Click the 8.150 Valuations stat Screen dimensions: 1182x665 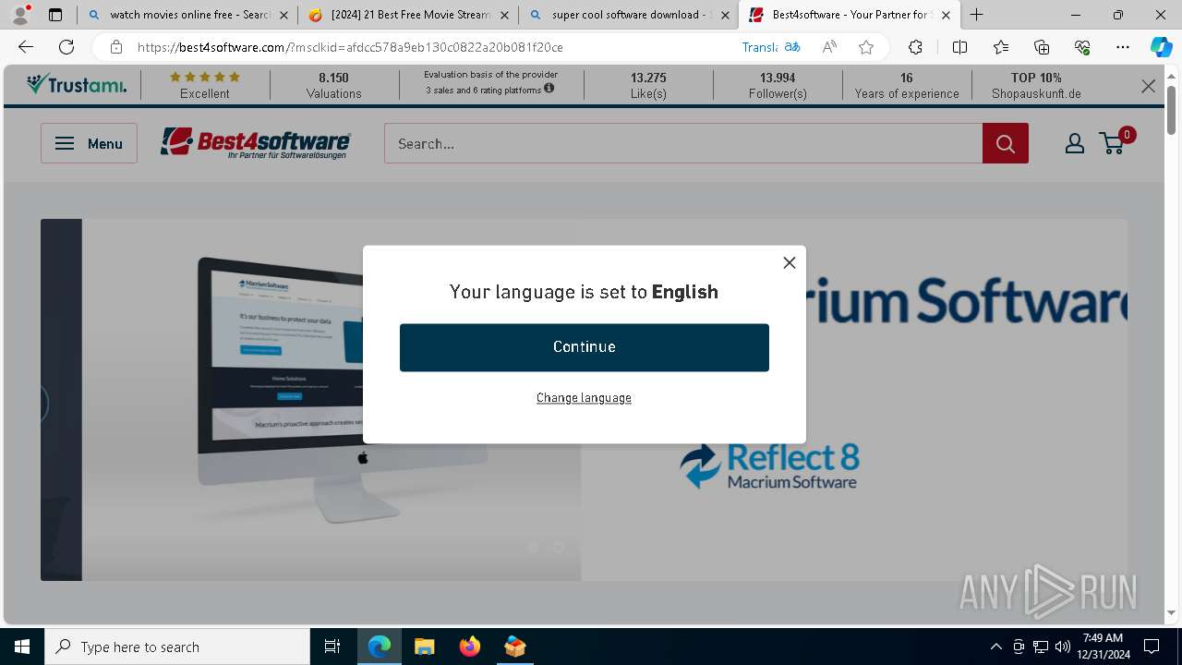pos(333,85)
